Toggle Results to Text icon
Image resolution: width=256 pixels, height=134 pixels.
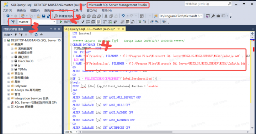pyautogui.click(x=122, y=22)
